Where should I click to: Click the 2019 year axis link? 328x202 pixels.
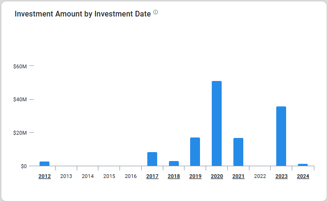(x=195, y=176)
